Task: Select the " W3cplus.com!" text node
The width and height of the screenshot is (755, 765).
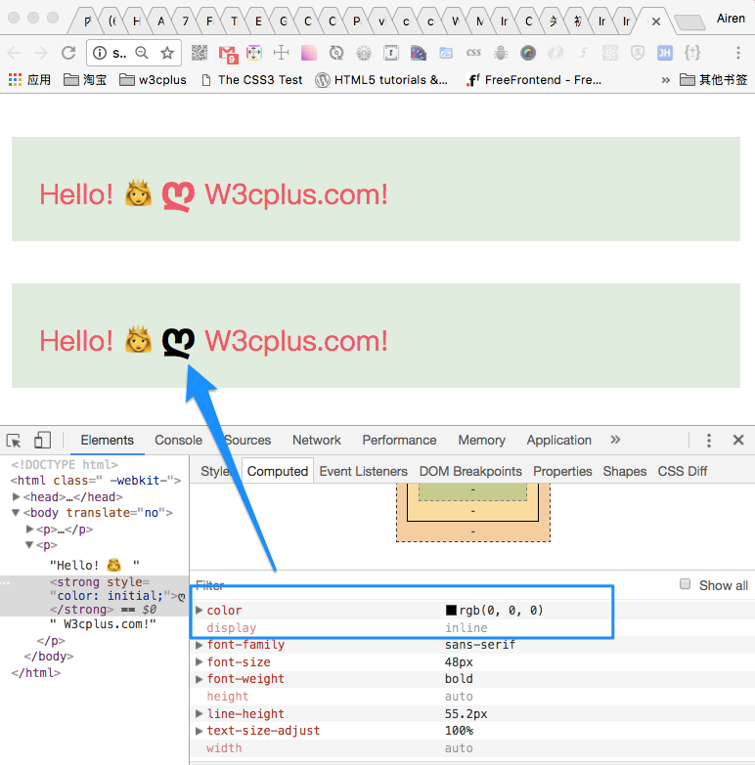Action: 103,624
